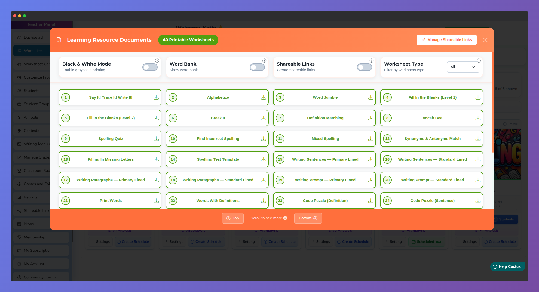Download the Word Jumble worksheet
539x292 pixels.
pos(371,97)
